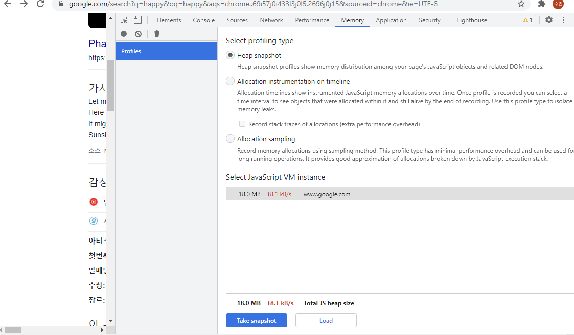The height and width of the screenshot is (335, 574).
Task: Open DevTools settings gear
Action: click(549, 20)
